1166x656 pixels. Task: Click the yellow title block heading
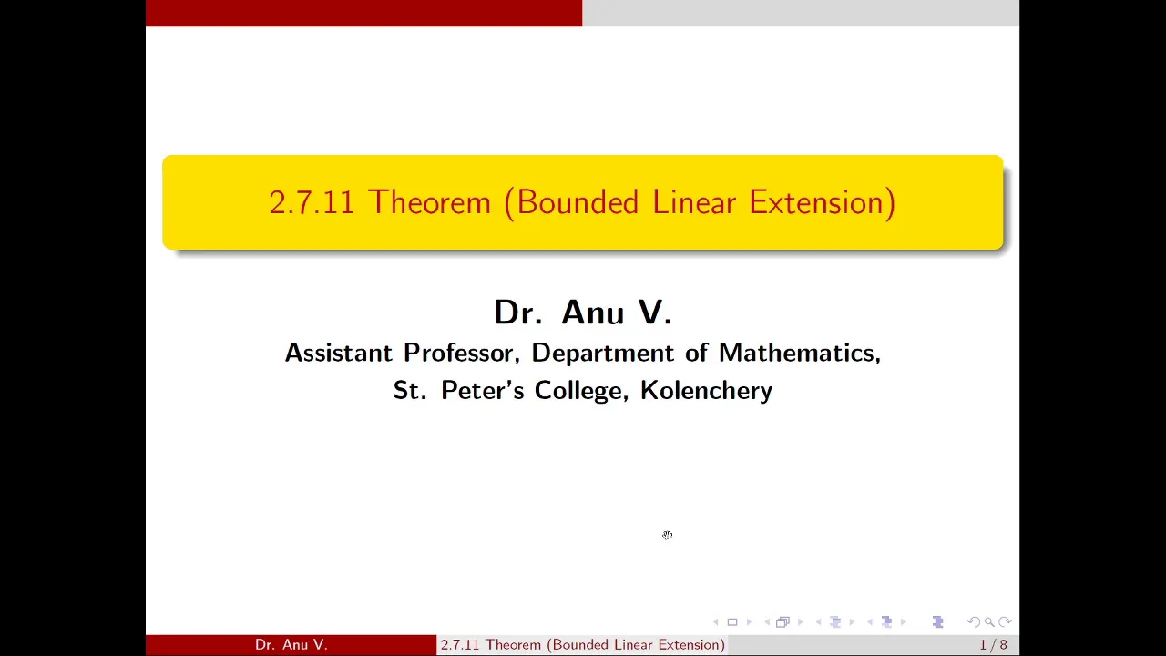coord(583,202)
